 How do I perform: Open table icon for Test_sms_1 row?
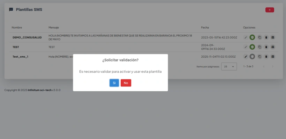[x=273, y=56]
